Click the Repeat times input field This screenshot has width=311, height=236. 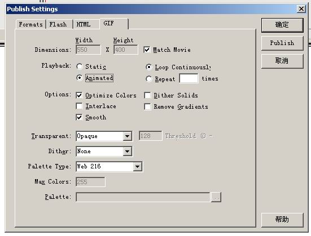(x=189, y=78)
